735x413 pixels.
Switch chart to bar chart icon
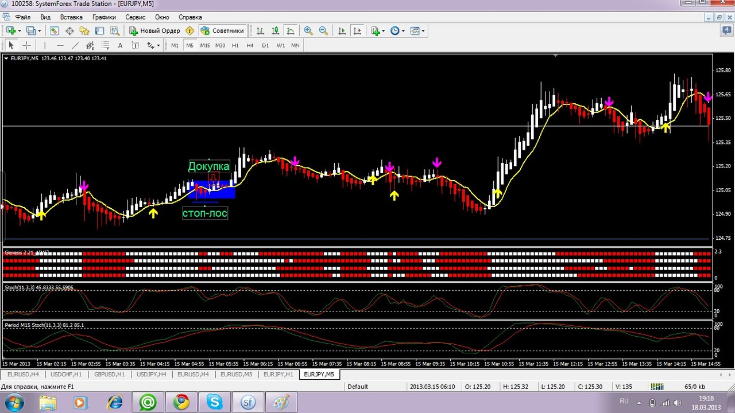[261, 30]
